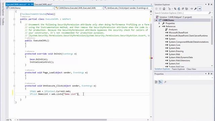The height and width of the screenshot is (121, 215).
Task: Collapse the Page_Load method outline
Action: click(14, 73)
